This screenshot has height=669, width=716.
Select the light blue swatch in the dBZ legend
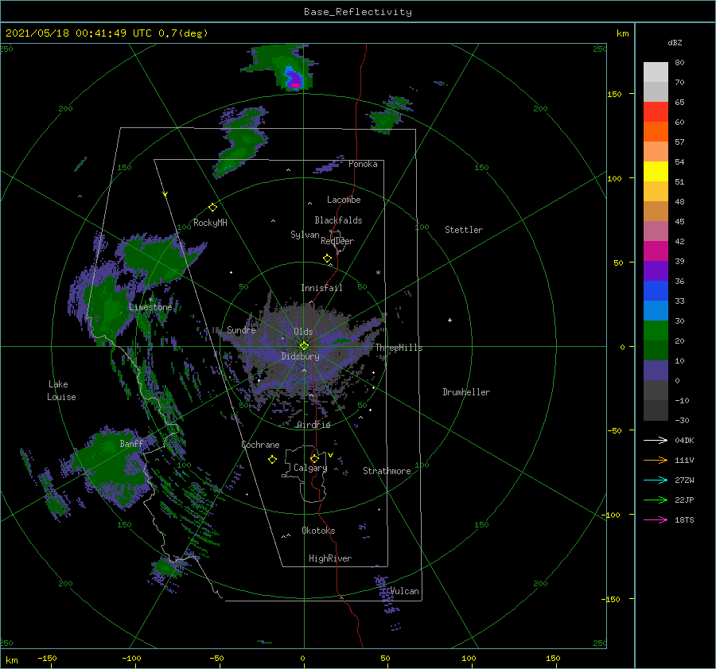(x=656, y=310)
